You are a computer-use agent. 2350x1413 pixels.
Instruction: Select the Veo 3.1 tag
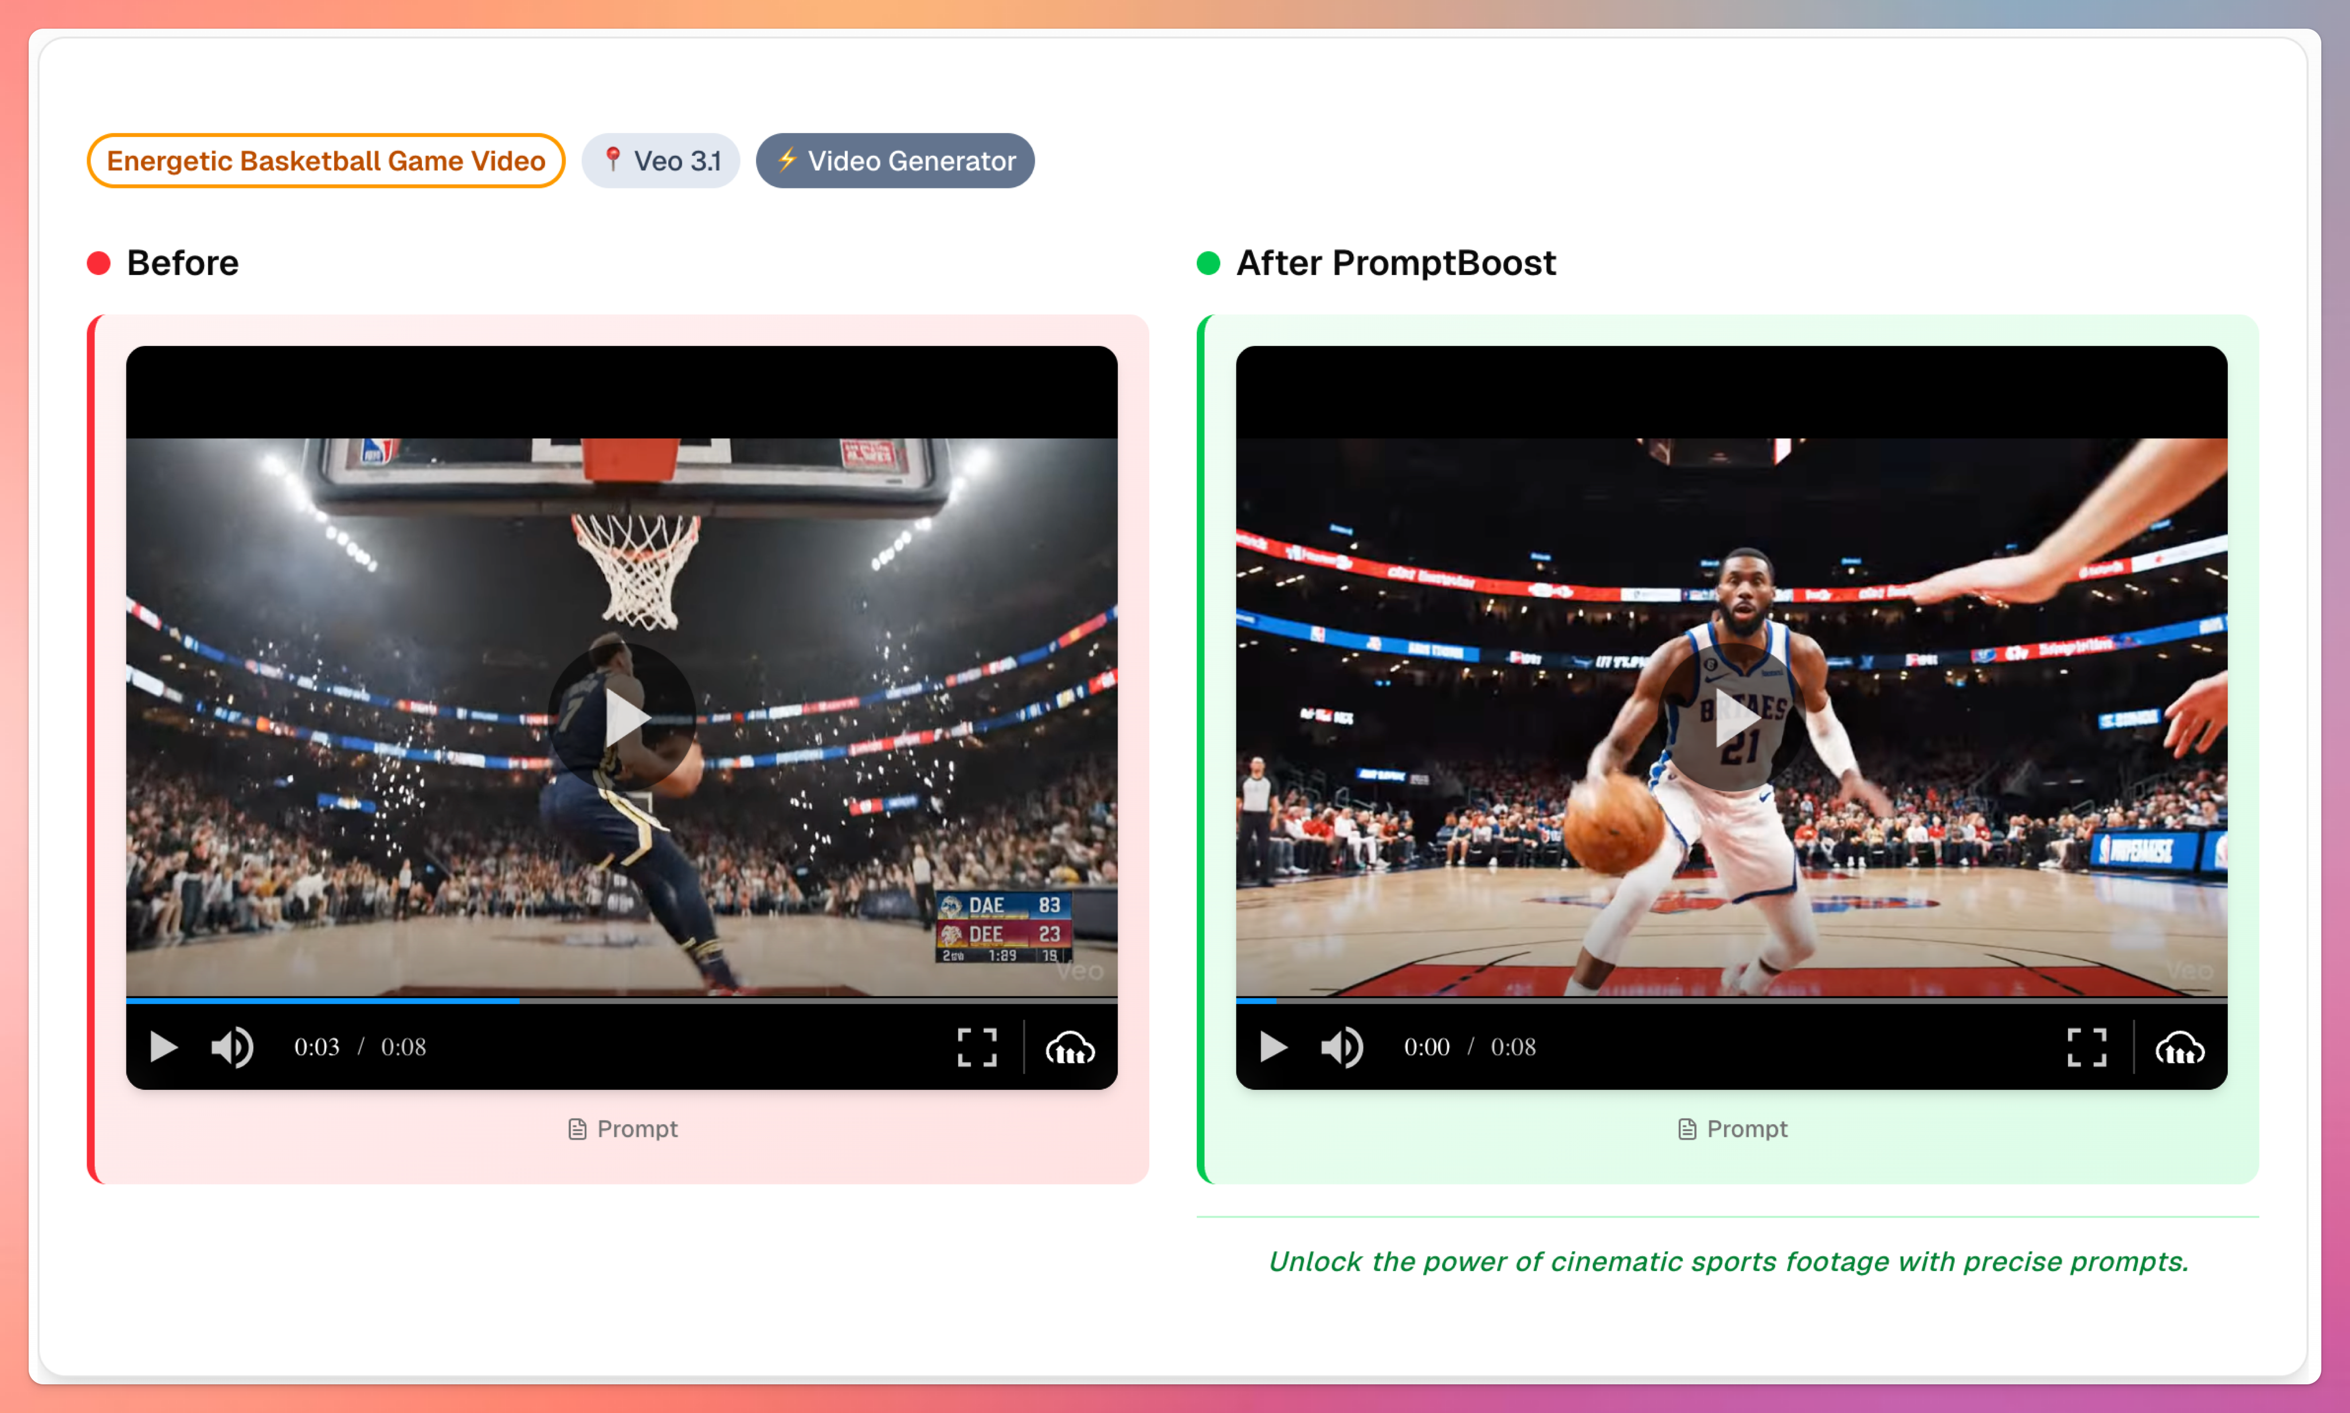[x=661, y=160]
